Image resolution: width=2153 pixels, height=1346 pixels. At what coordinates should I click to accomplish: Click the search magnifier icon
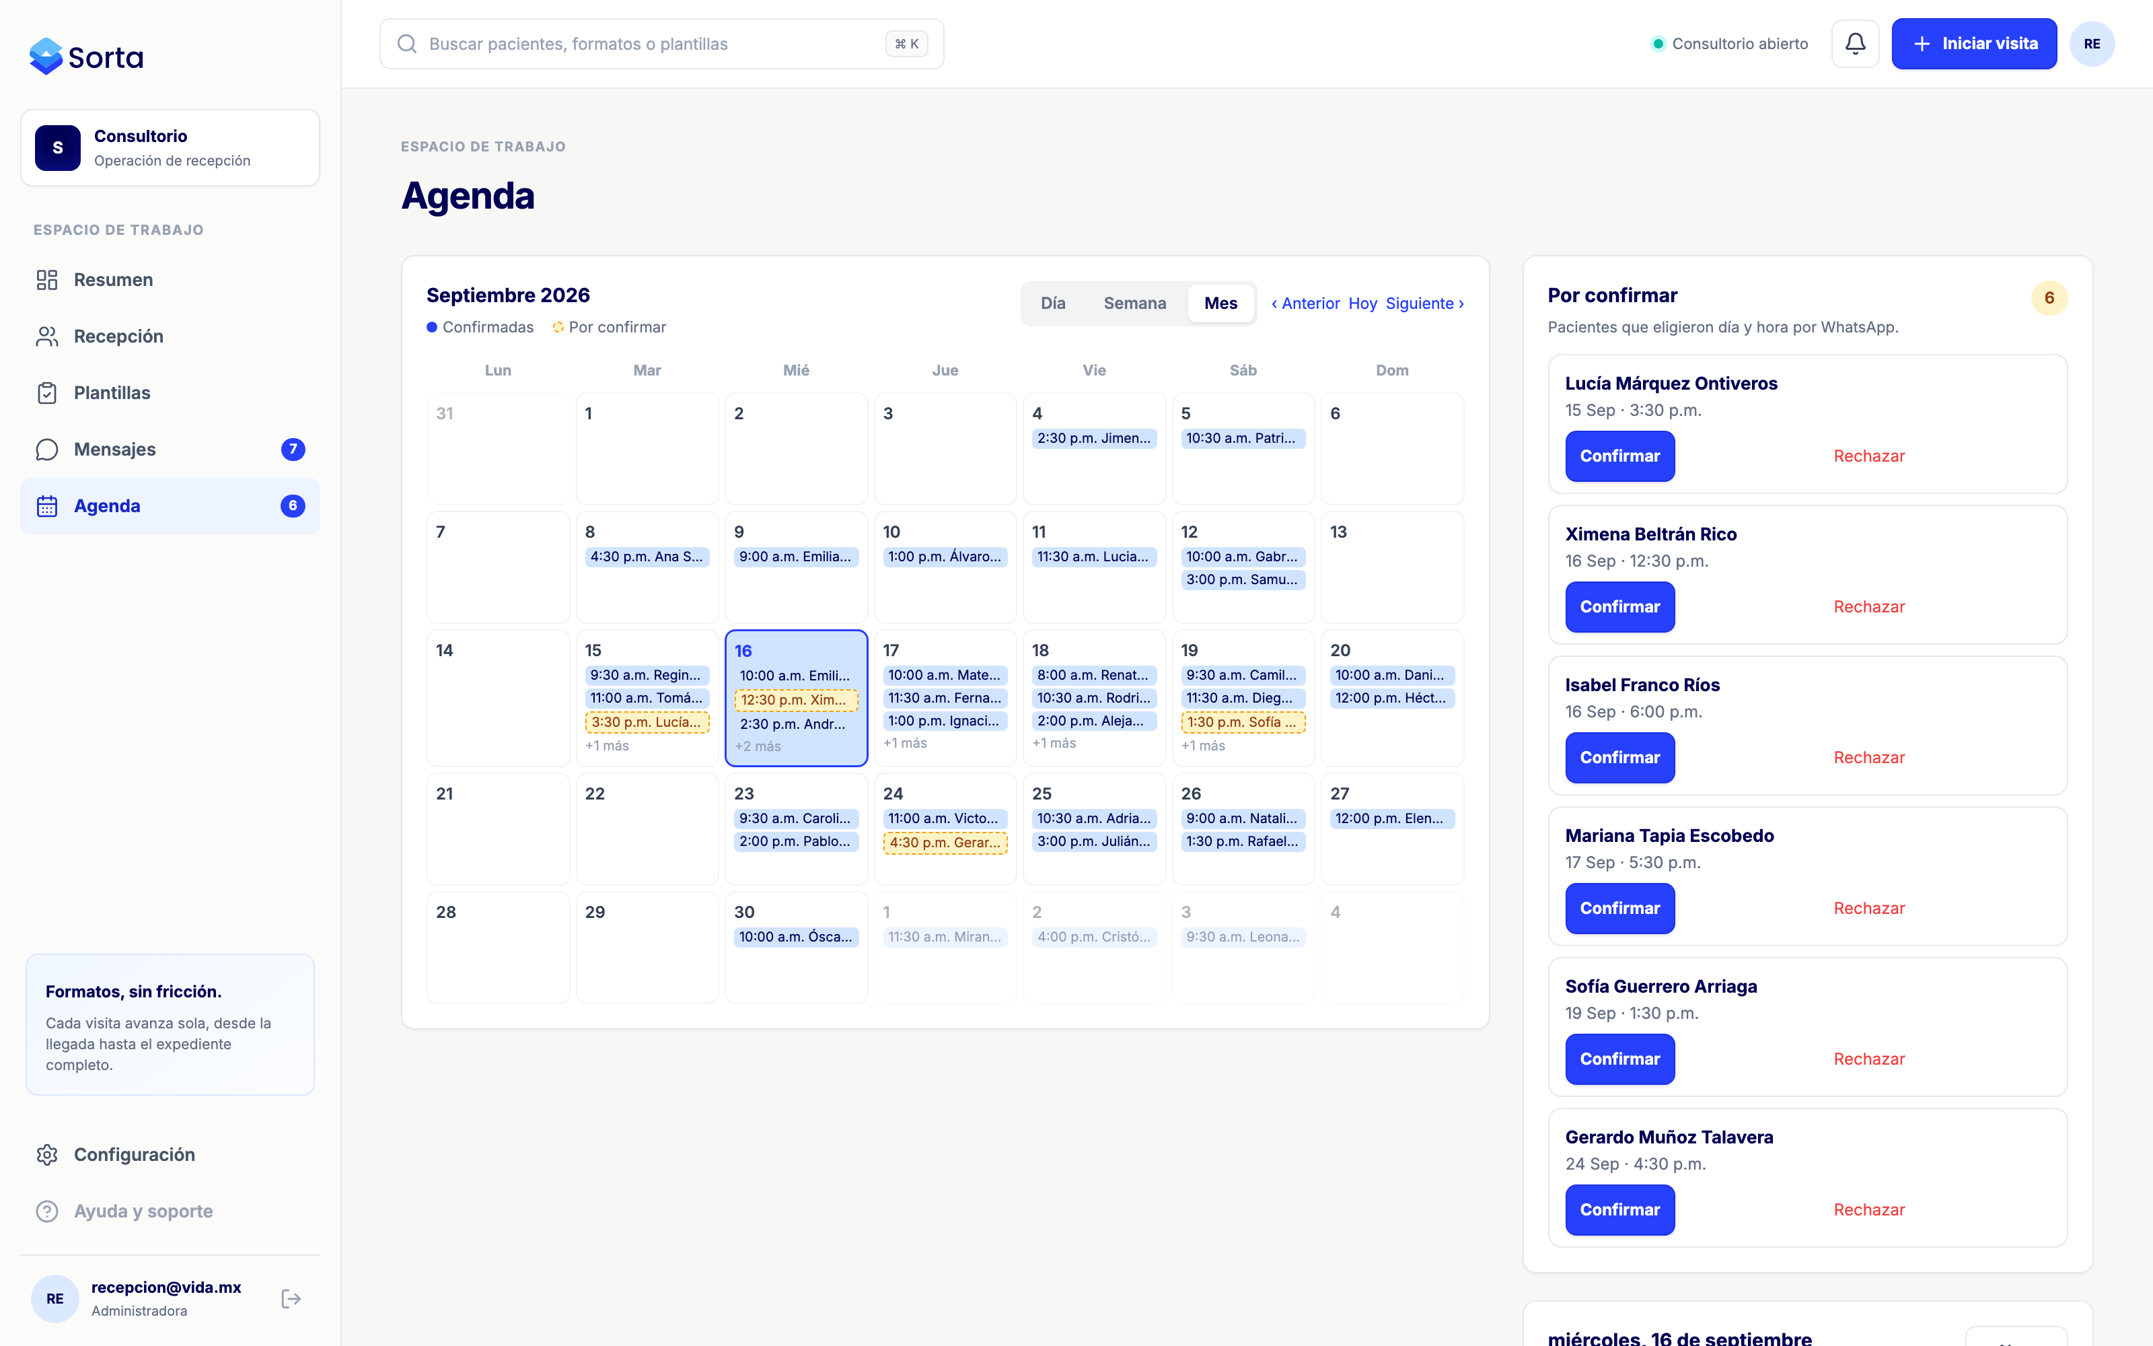click(406, 44)
